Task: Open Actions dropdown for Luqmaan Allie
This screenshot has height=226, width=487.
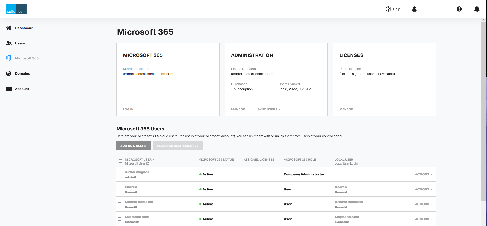Action: pos(423,219)
